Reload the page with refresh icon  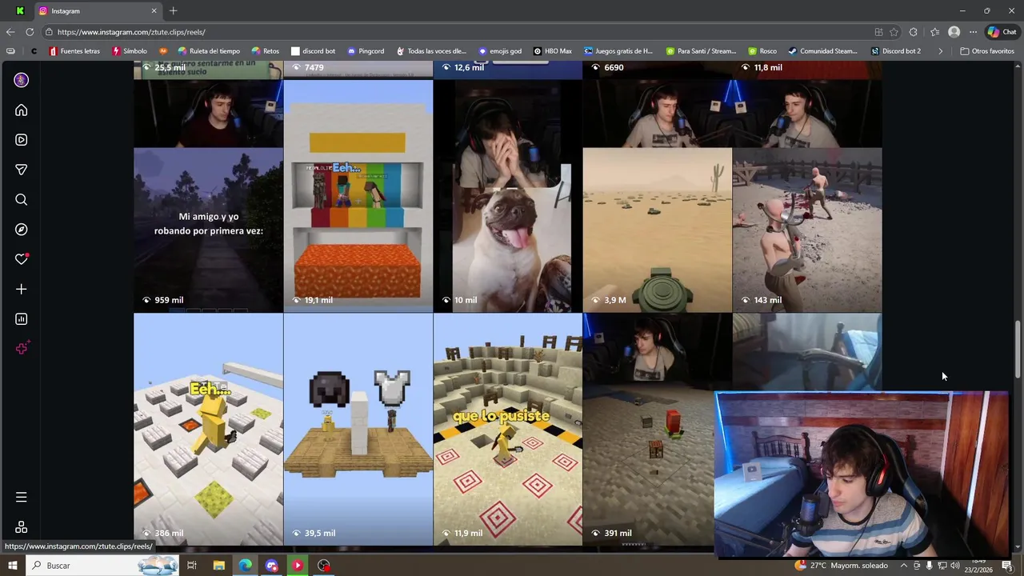click(30, 32)
